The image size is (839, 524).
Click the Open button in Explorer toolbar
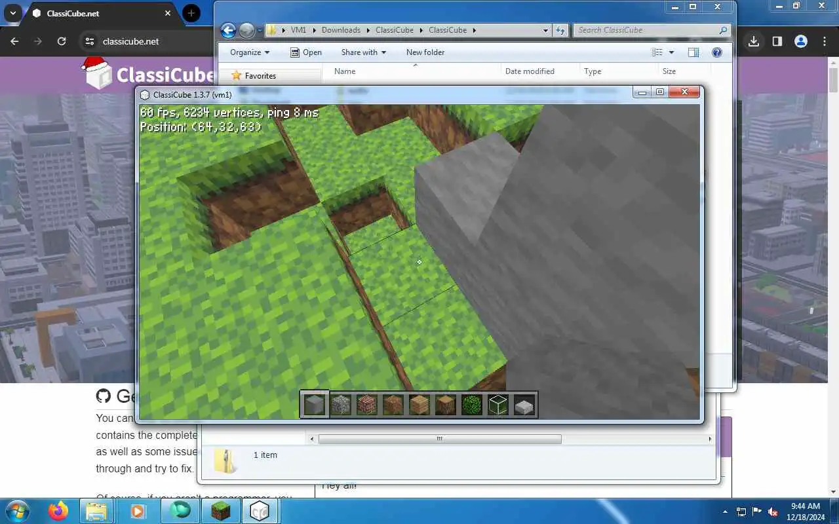pos(306,52)
